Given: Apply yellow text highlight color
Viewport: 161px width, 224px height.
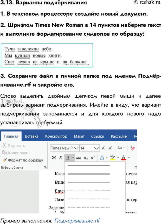Looking at the screenshot, I should [x=113, y=158].
